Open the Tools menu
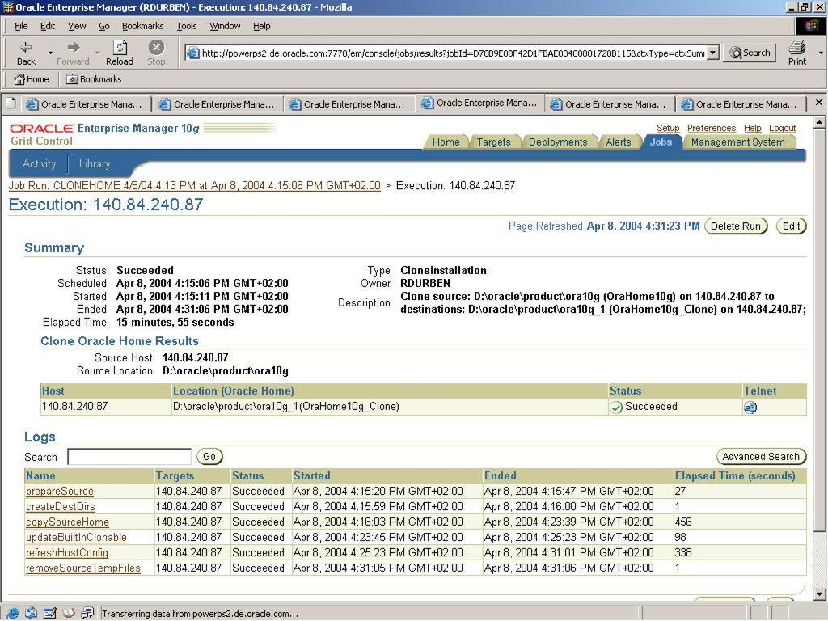 click(x=187, y=26)
